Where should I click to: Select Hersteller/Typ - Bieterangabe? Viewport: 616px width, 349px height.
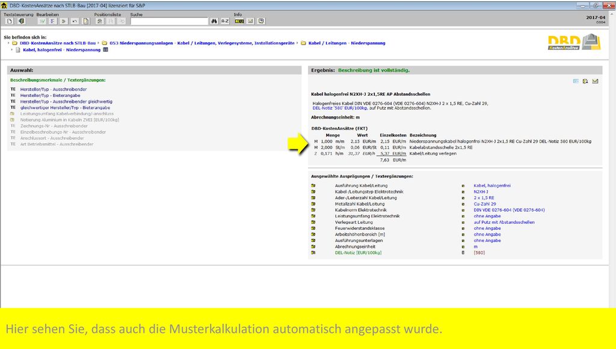pyautogui.click(x=51, y=96)
